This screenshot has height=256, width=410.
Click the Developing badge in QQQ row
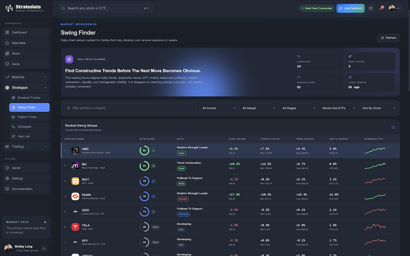183,214
